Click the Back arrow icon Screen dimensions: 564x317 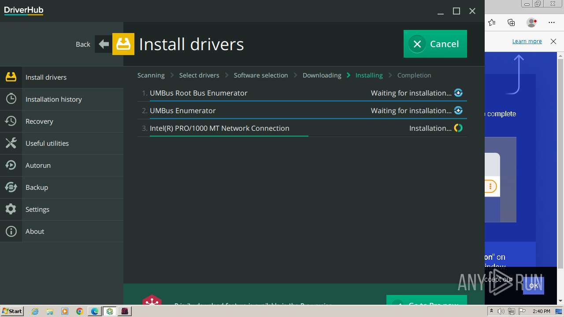pos(104,44)
